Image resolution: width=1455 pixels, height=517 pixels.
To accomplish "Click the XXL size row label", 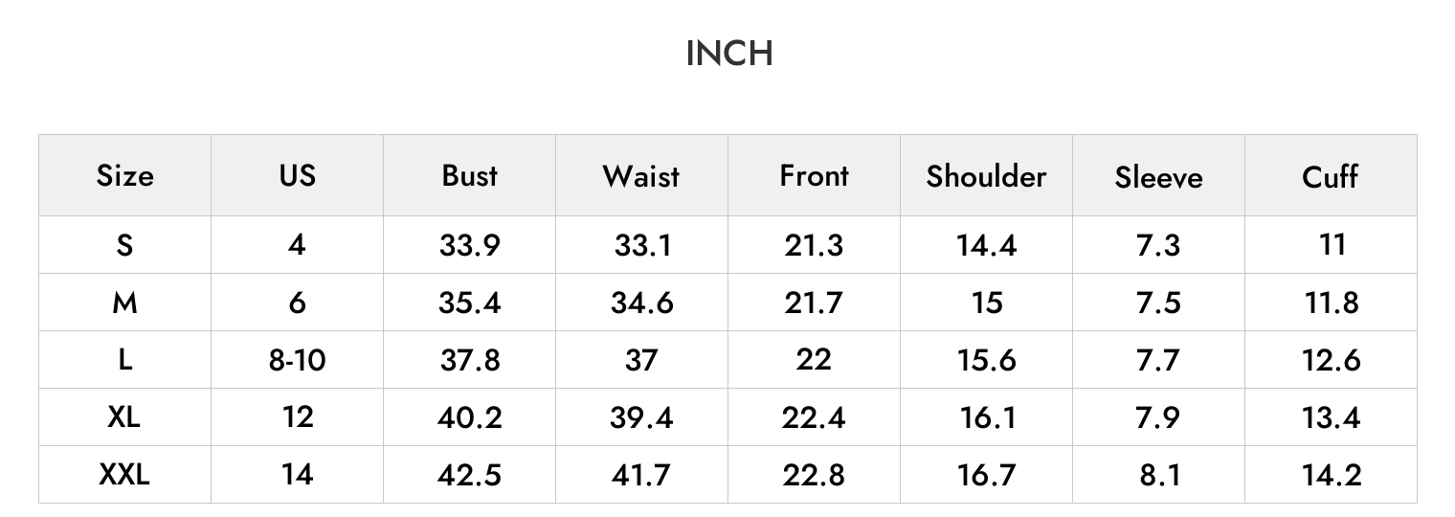I will pos(124,475).
